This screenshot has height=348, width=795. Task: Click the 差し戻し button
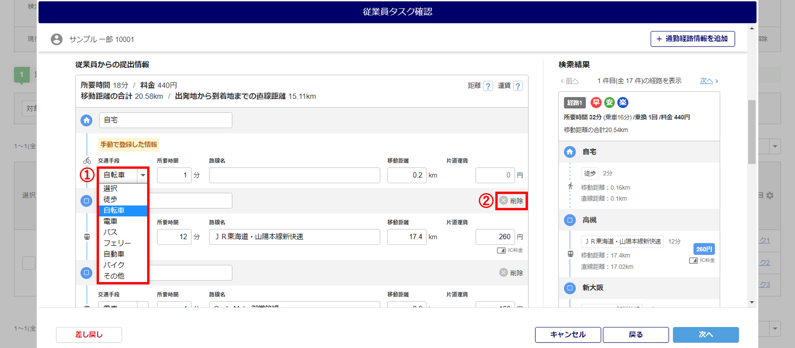click(x=89, y=334)
